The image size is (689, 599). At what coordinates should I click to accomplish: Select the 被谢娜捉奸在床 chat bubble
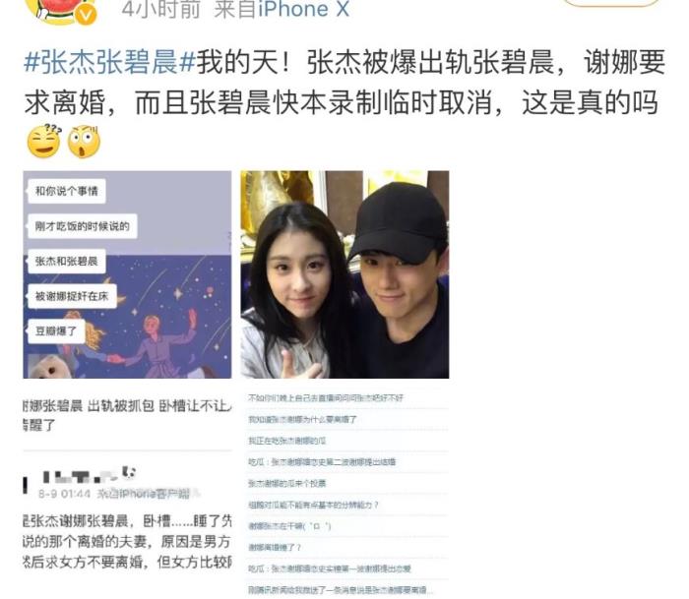72,296
